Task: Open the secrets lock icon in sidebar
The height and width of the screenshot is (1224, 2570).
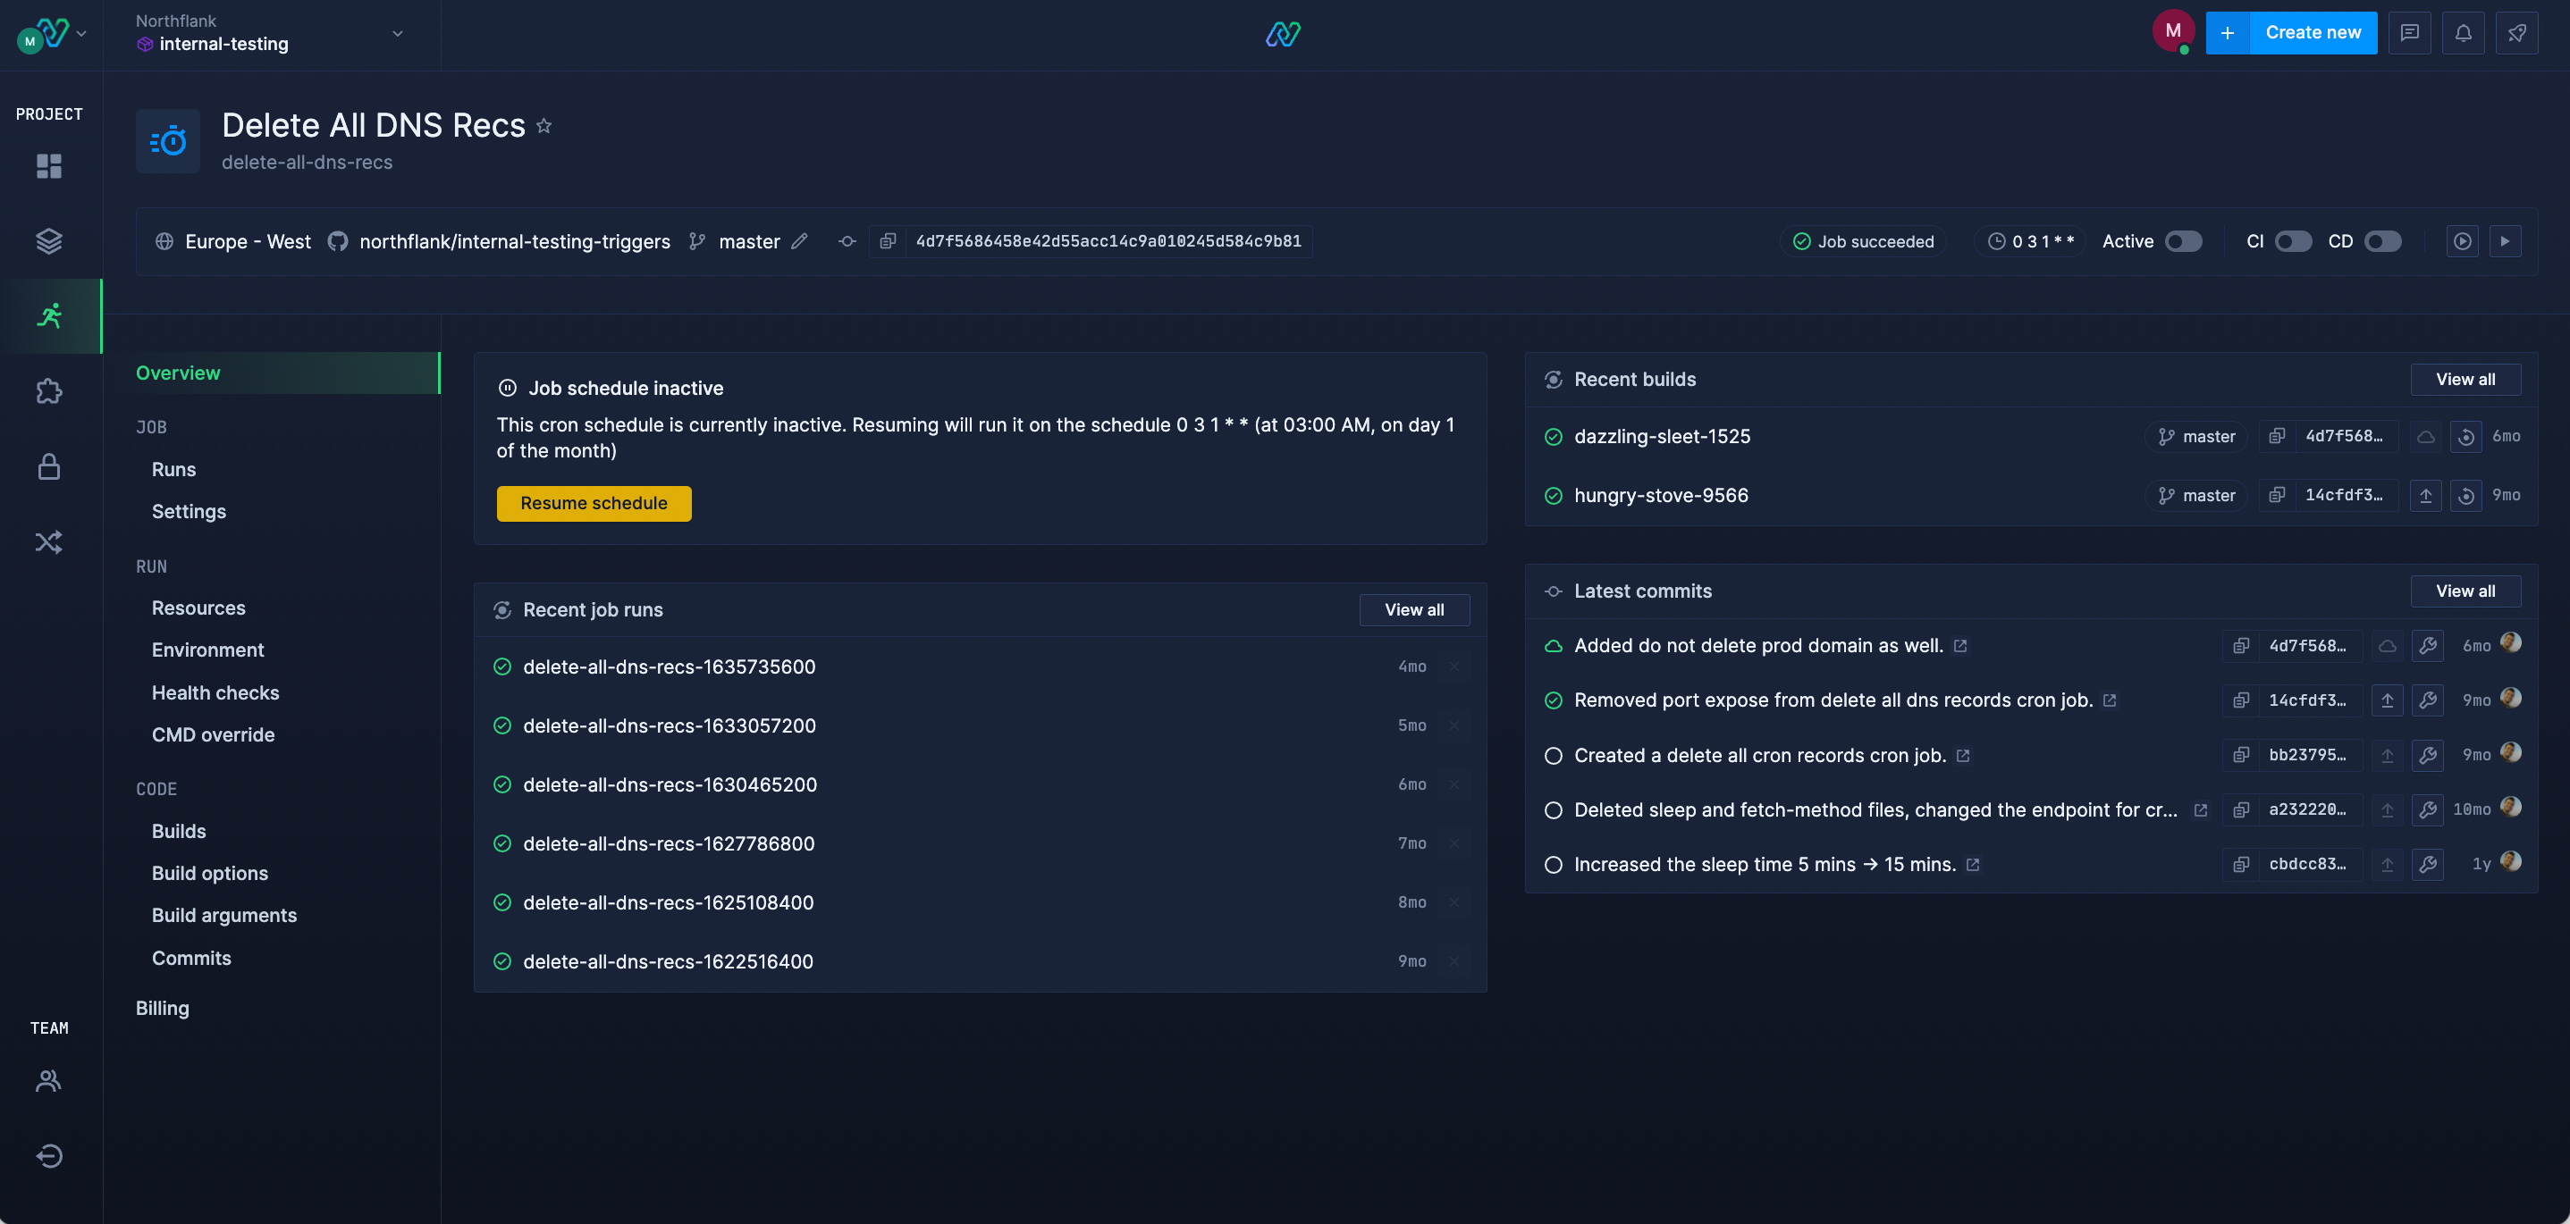Action: (x=49, y=466)
